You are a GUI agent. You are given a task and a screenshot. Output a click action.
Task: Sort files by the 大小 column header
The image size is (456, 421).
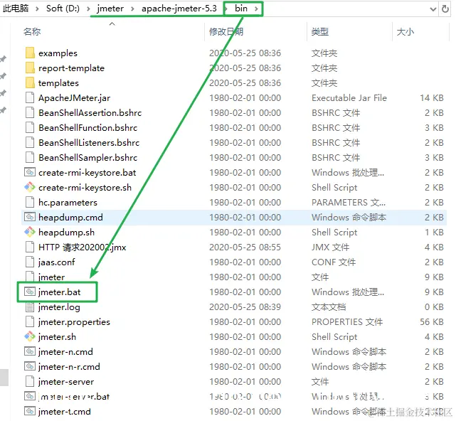pyautogui.click(x=405, y=31)
